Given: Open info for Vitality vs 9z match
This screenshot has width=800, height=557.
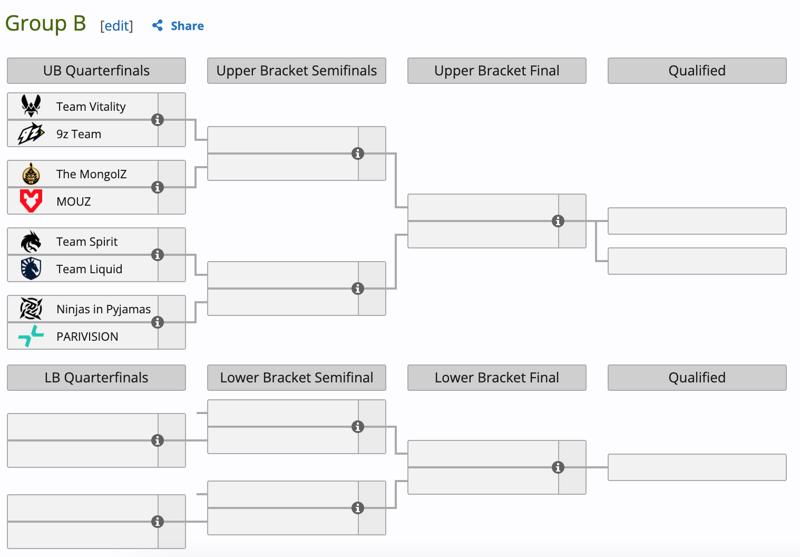Looking at the screenshot, I should point(158,120).
